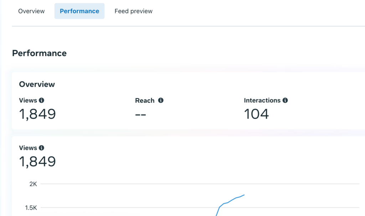Click the Reach value showing dashes
The height and width of the screenshot is (216, 365).
141,114
